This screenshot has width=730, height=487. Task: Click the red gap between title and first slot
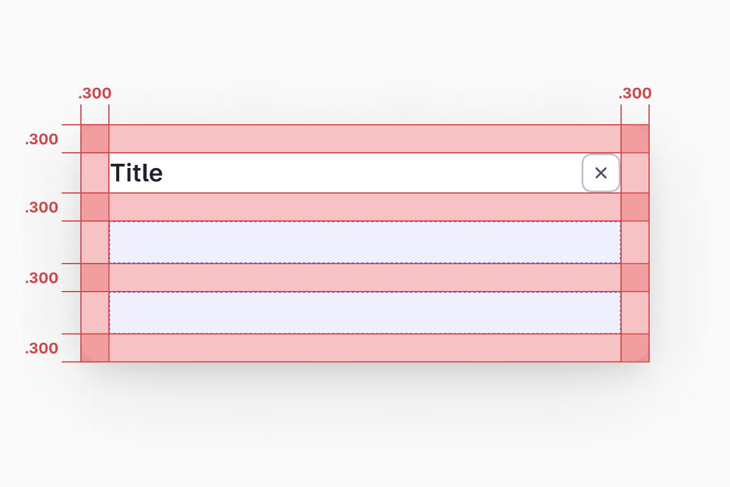point(365,207)
